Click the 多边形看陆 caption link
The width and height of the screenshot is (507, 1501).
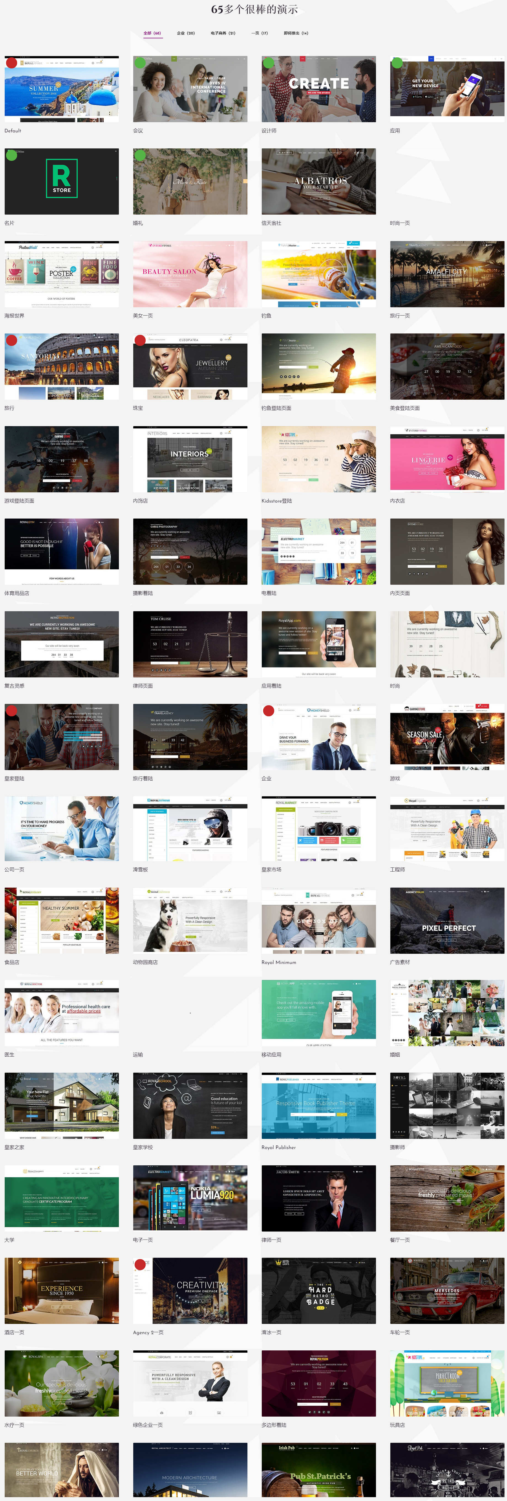tap(274, 1426)
